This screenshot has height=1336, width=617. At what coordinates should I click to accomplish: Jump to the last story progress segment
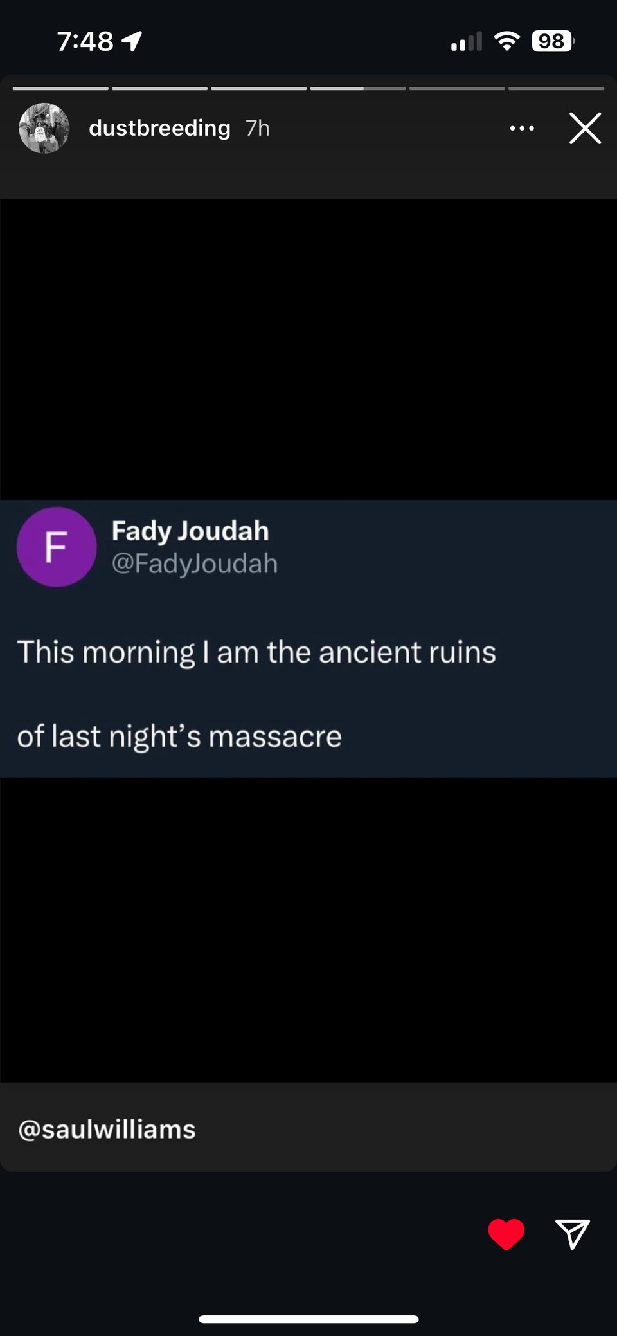click(557, 88)
